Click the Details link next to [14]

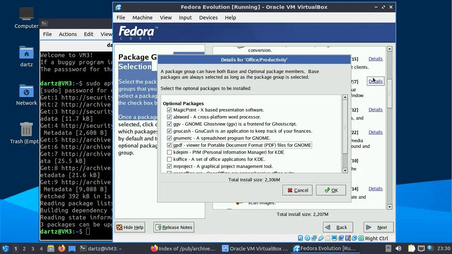375,188
